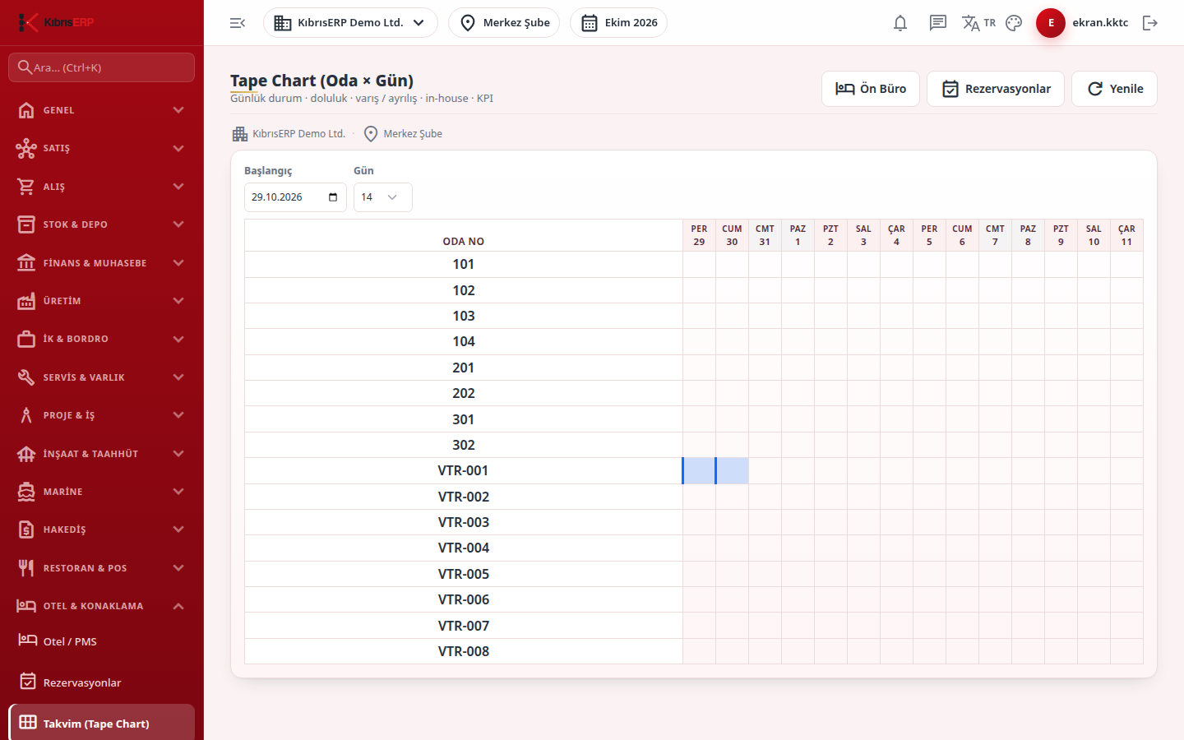Open the messages chat icon
This screenshot has width=1184, height=740.
pos(938,23)
